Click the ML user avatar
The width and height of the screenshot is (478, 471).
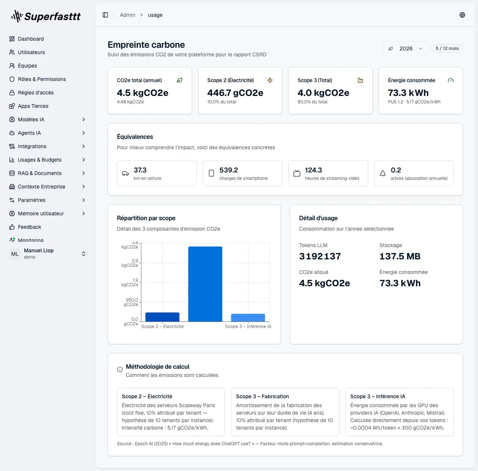[x=15, y=254]
